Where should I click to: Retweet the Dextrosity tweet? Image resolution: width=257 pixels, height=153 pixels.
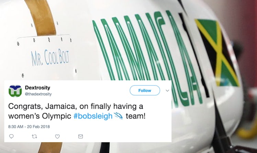coord(34,136)
